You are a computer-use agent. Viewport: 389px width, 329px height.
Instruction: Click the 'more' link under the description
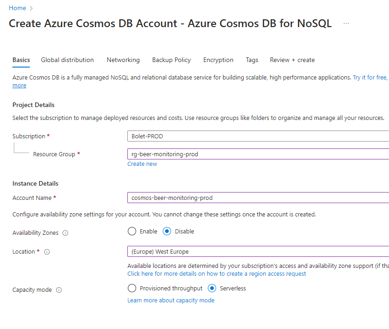(19, 85)
